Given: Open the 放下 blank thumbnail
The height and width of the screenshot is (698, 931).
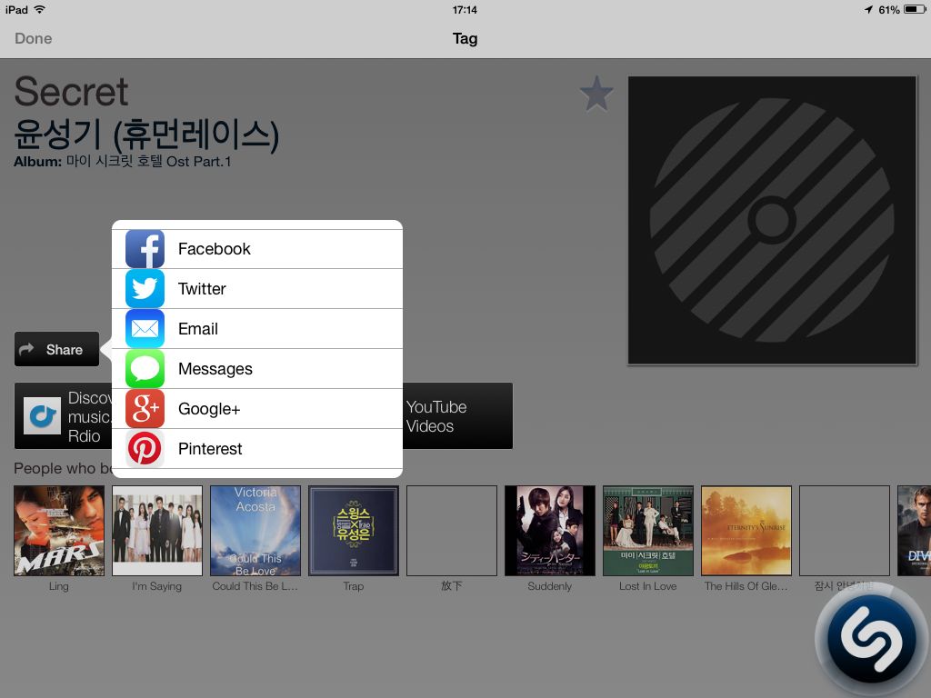Looking at the screenshot, I should (452, 531).
